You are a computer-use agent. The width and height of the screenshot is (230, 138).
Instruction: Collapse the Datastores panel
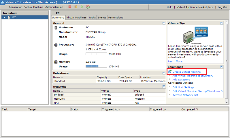click(x=164, y=73)
